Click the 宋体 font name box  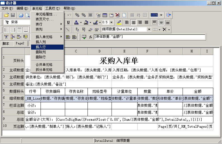(17, 22)
